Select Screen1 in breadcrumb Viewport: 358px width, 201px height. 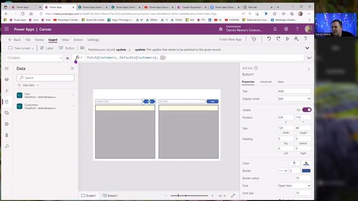coord(88,195)
